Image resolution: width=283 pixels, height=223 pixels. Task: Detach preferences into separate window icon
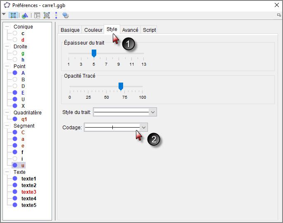coord(279,15)
